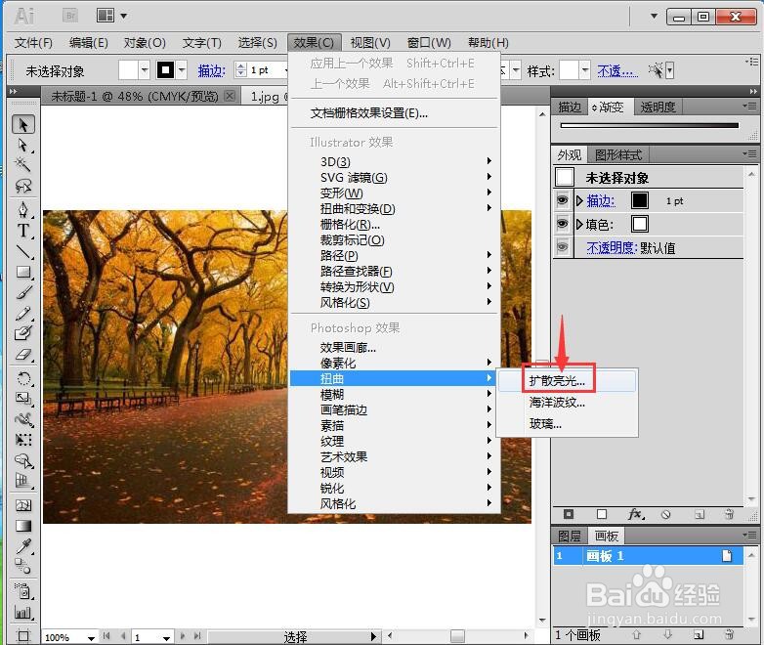This screenshot has height=645, width=764.
Task: Toggle visibility eye of fill (填色) row
Action: click(x=562, y=224)
